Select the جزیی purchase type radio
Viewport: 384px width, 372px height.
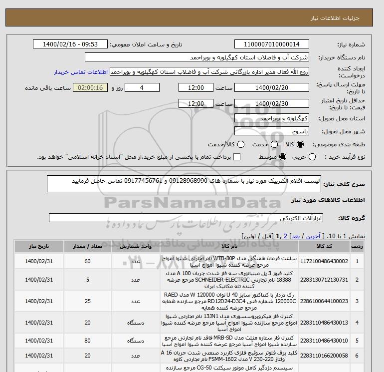312,157
